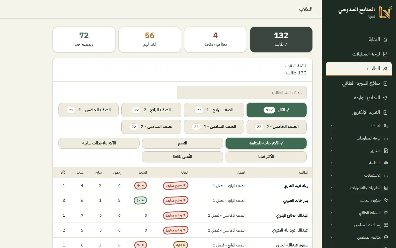Click the icon beside الانتظار
396x248 pixels.
tap(386, 126)
